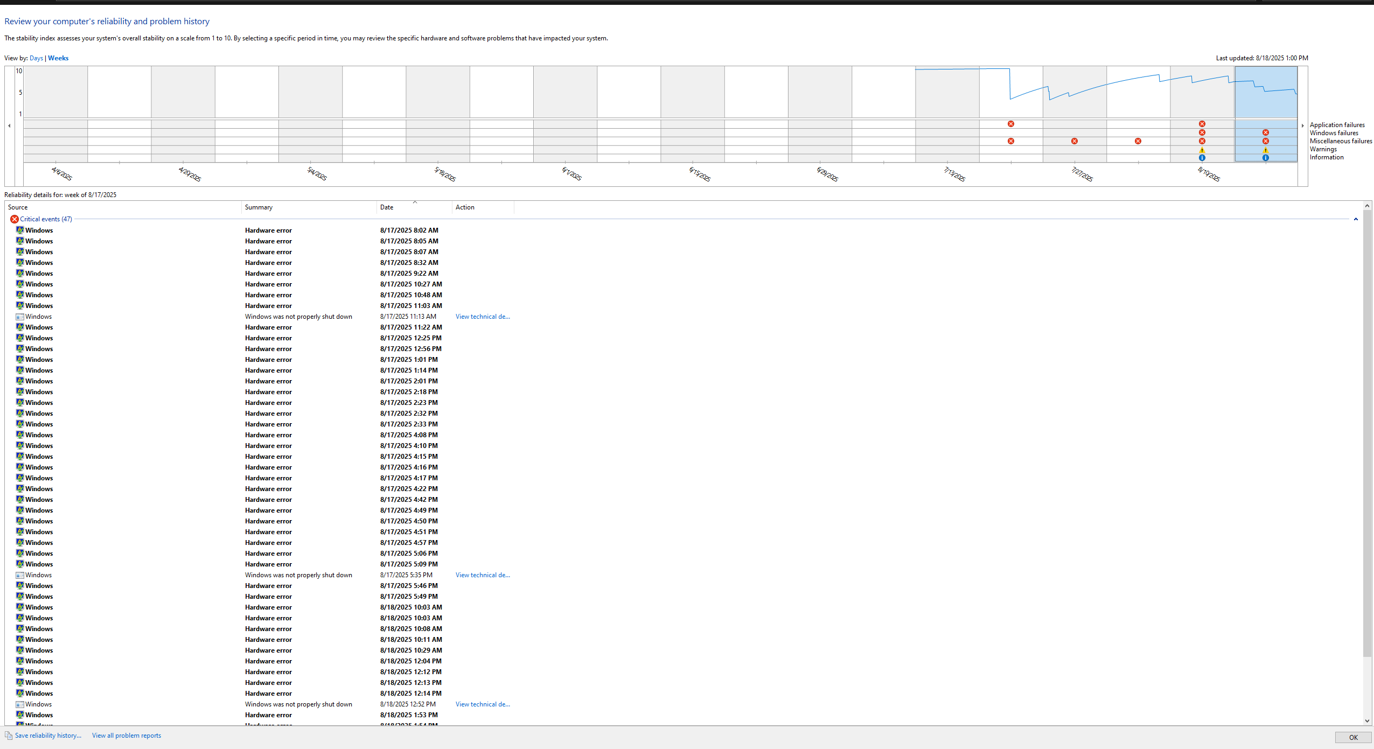The image size is (1374, 749).
Task: Click Warnings triangle icon for week of 8/10/2025
Action: click(x=1202, y=150)
